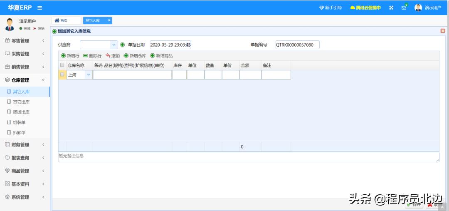Expand the 采购管理 sidebar menu
The image size is (449, 211).
pos(25,54)
